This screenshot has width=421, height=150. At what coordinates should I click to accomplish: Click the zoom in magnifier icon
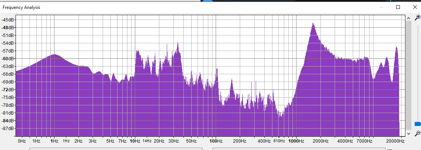[418, 18]
